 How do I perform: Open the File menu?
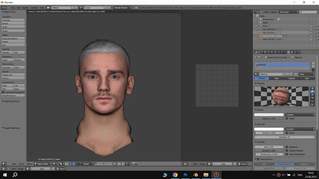click(13, 8)
